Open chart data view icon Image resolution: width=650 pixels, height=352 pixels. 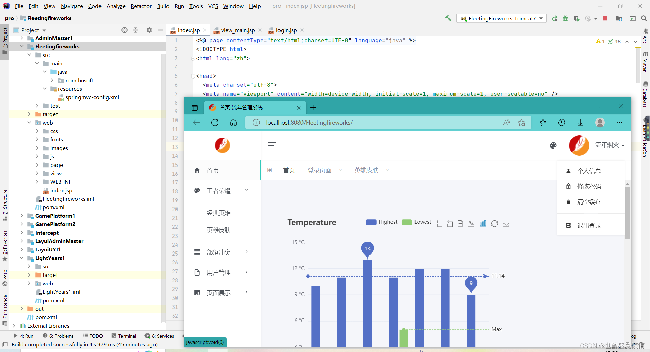pyautogui.click(x=460, y=224)
